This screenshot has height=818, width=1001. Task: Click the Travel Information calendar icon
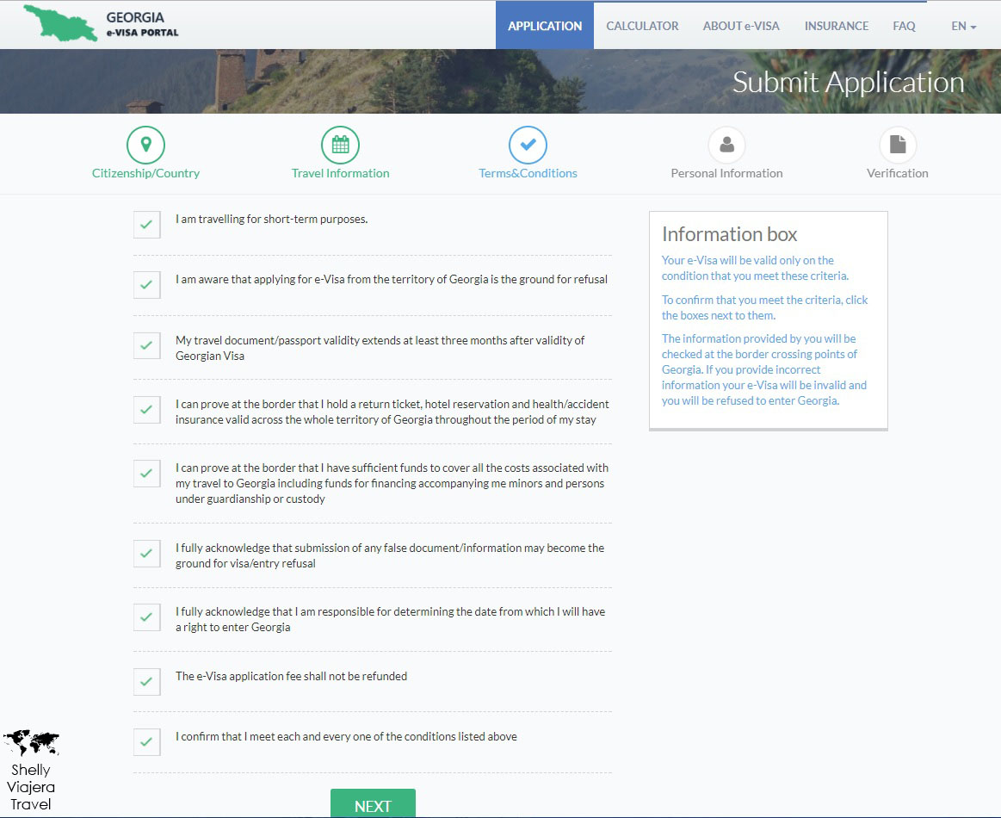point(340,145)
